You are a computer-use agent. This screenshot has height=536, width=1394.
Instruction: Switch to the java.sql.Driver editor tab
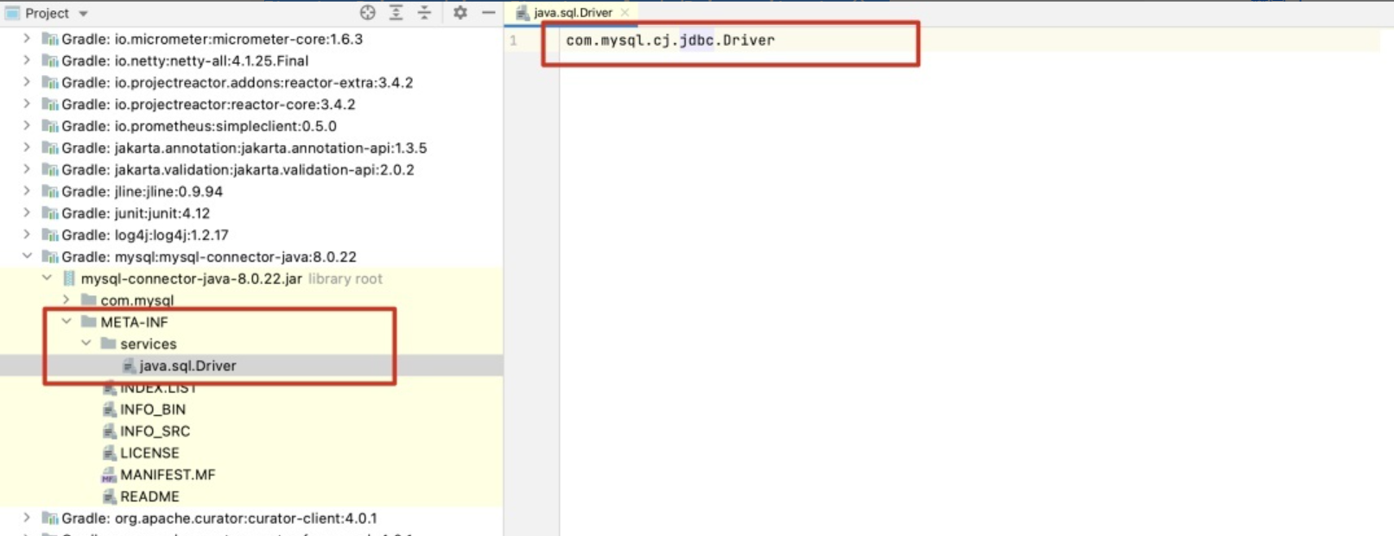tap(572, 13)
